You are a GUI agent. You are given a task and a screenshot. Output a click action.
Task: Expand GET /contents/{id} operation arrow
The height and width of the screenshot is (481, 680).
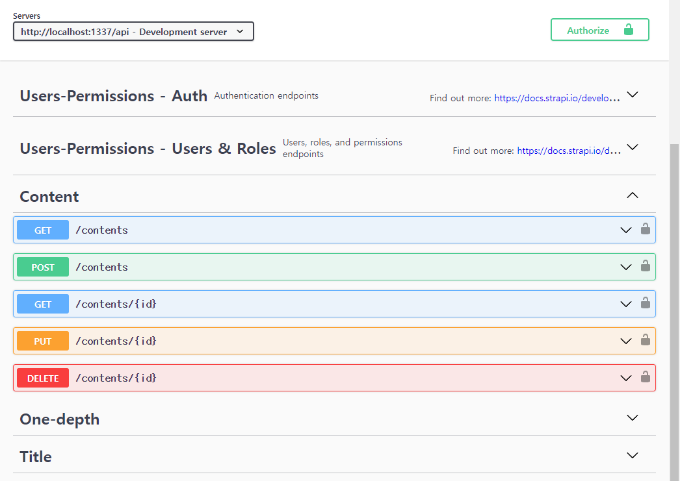pos(626,304)
